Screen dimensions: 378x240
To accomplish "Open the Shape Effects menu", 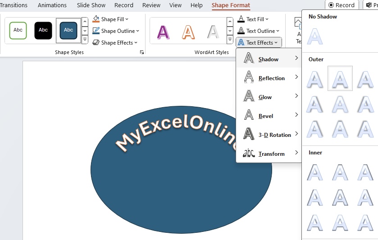I will pos(115,43).
